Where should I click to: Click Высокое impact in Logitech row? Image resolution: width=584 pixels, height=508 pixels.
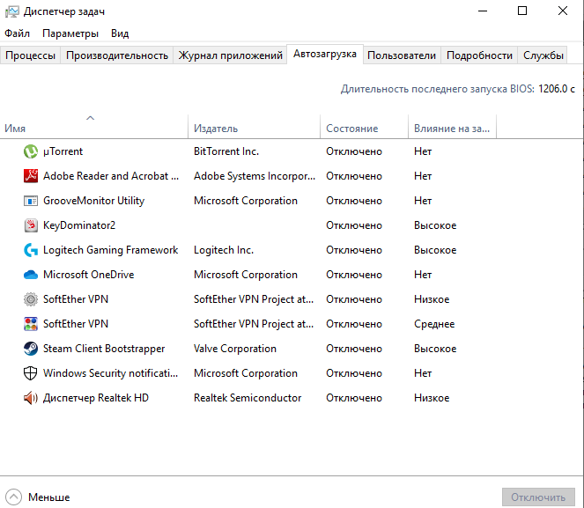click(435, 250)
